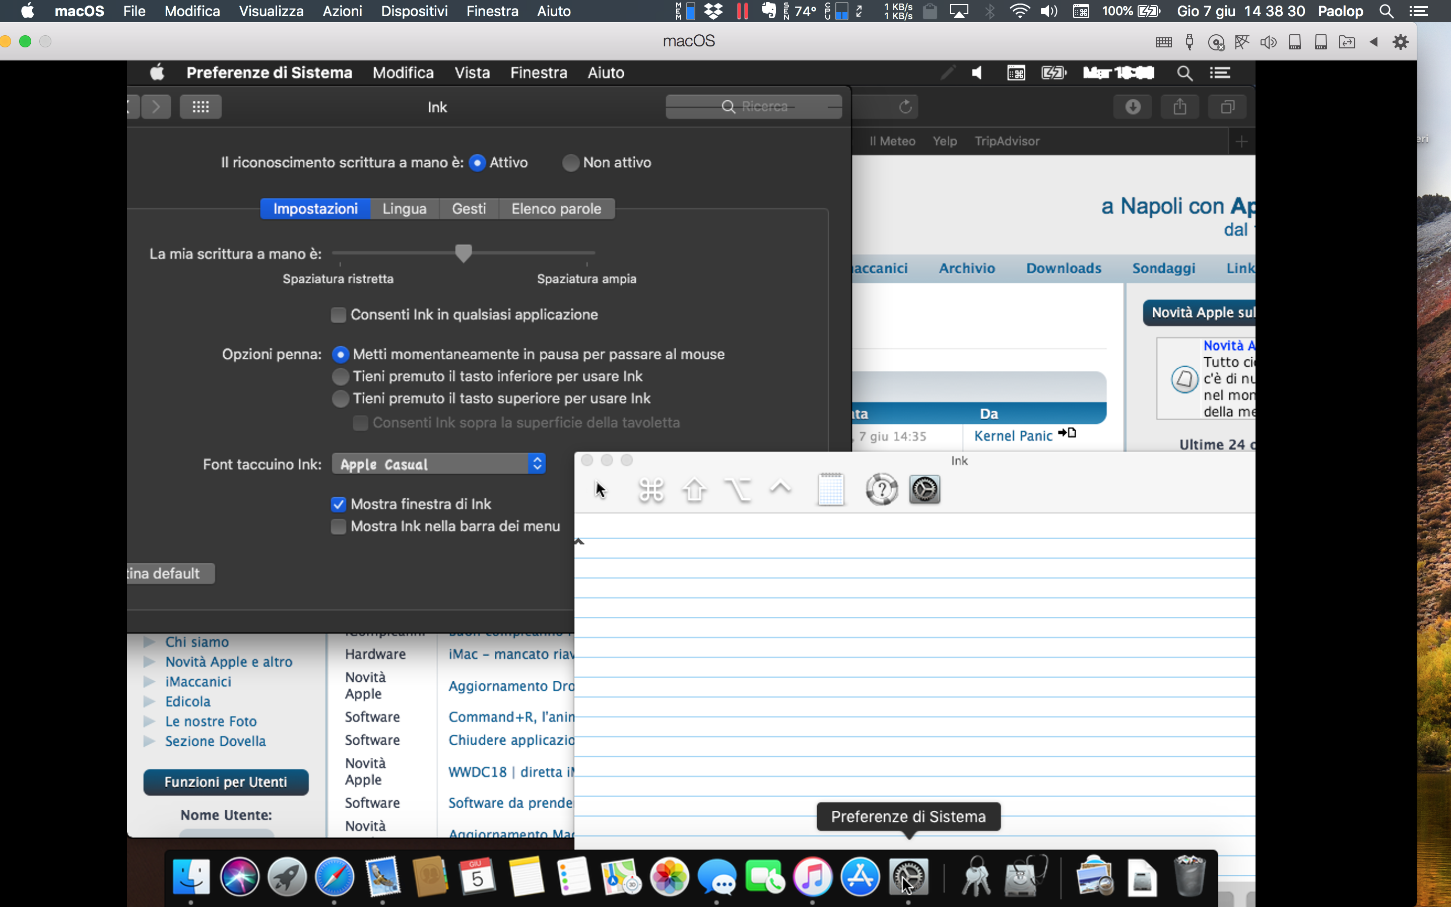This screenshot has width=1451, height=907.
Task: Switch to the Elenco parole tab
Action: tap(556, 209)
